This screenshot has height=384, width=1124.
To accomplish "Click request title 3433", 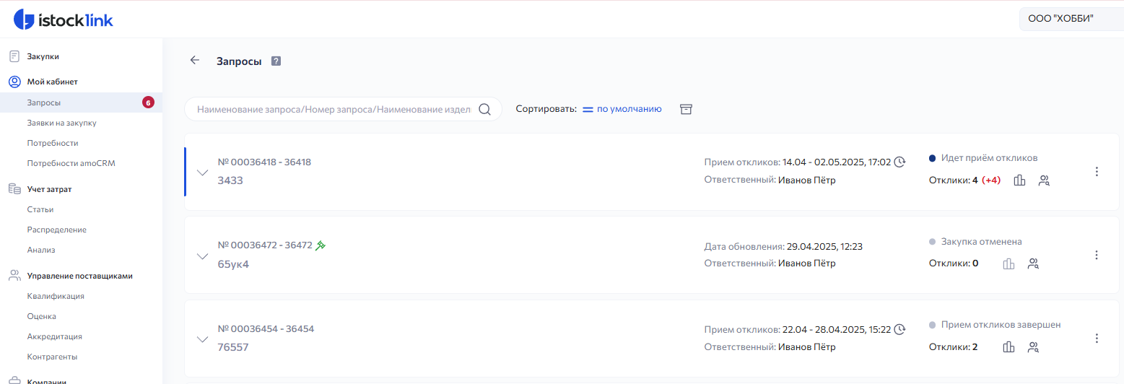I will (x=230, y=180).
